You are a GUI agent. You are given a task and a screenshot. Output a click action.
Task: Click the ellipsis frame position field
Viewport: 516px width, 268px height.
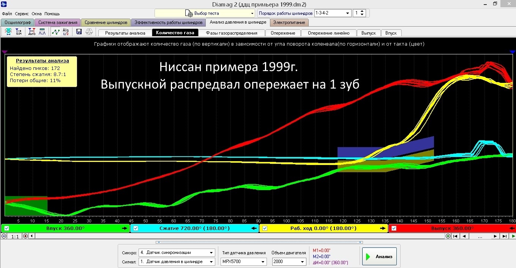click(x=480, y=236)
